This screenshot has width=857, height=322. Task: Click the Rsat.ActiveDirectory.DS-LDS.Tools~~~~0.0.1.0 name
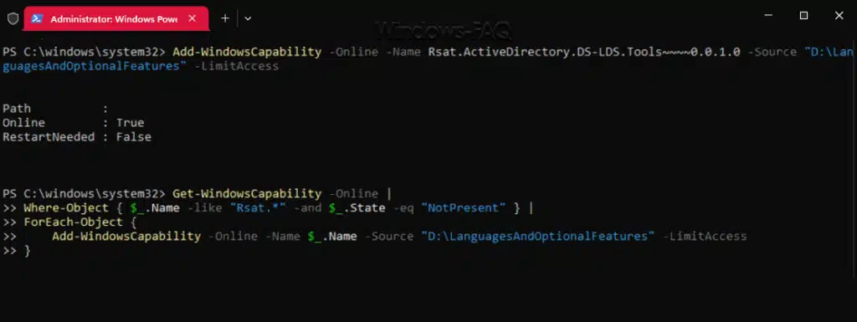(583, 52)
